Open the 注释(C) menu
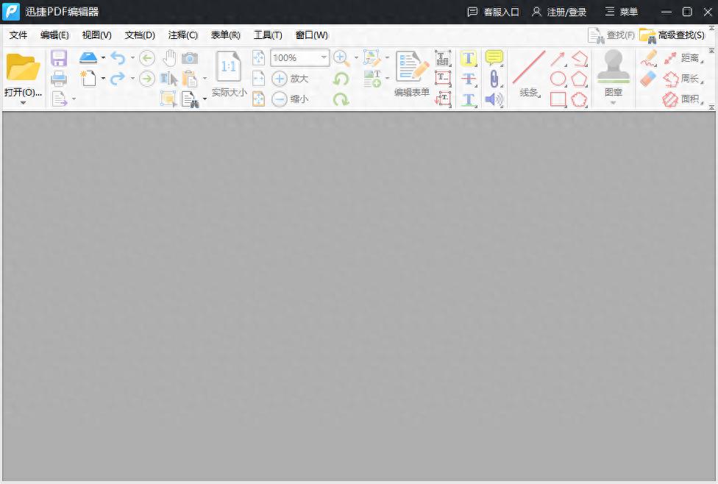Screen dimensions: 718x484 click(x=182, y=35)
